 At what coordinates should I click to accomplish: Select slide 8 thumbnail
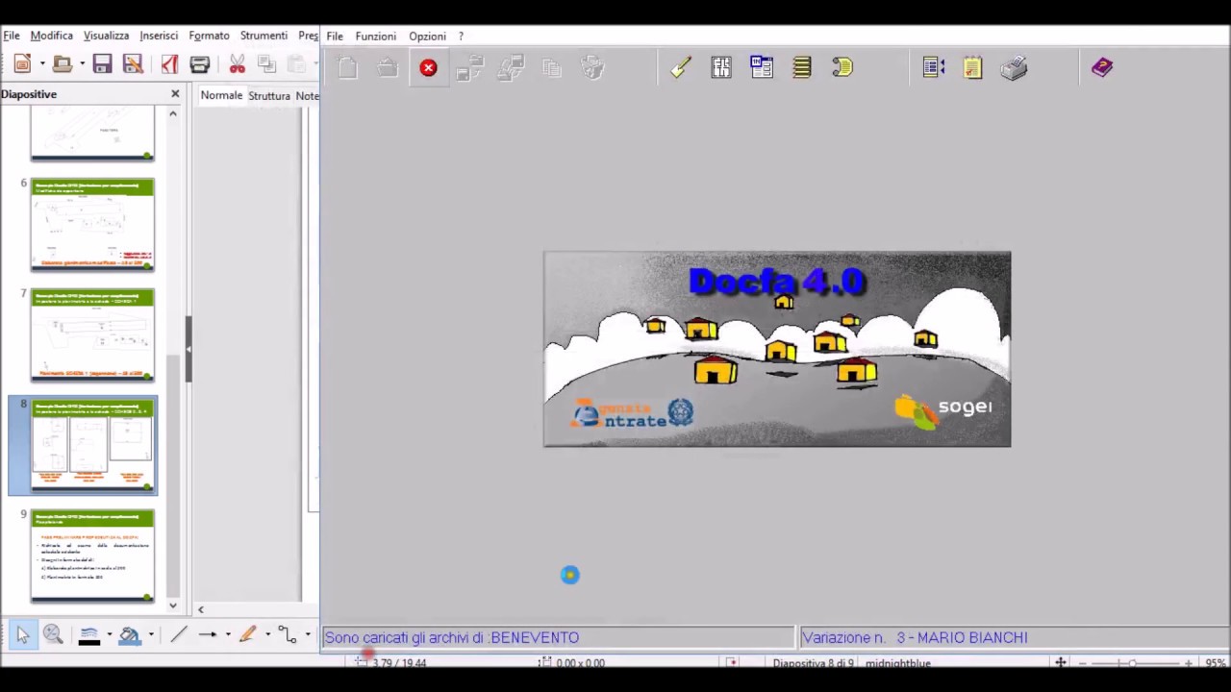tap(92, 446)
